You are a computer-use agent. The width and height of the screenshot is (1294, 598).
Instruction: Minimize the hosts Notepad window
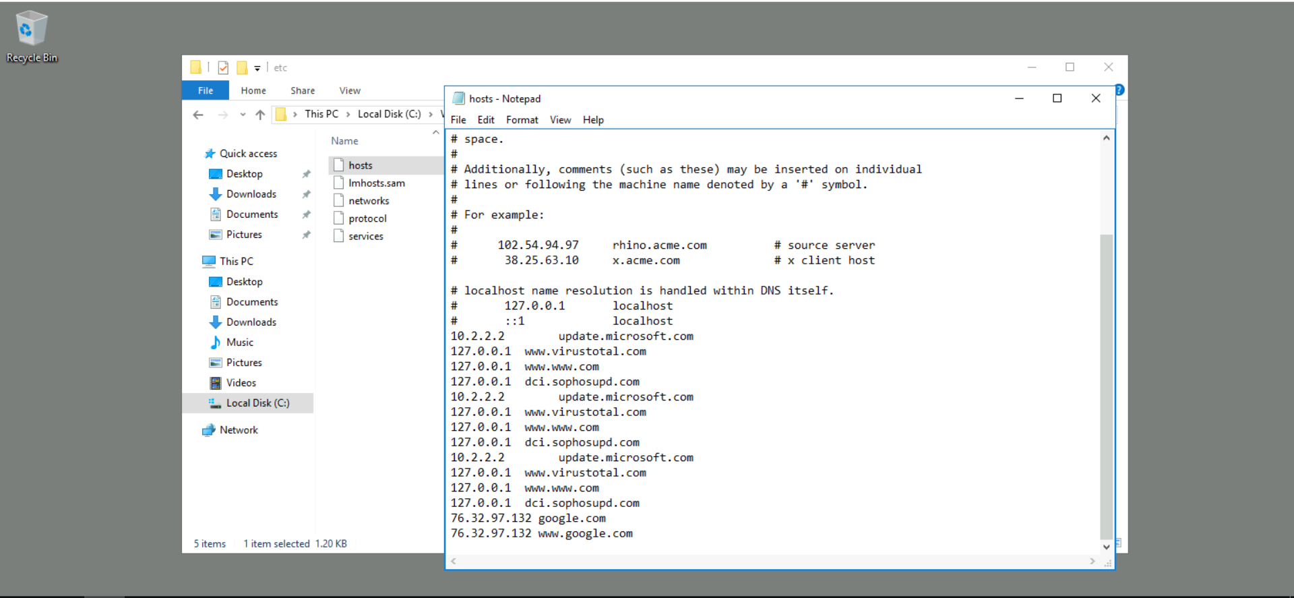pos(1020,98)
